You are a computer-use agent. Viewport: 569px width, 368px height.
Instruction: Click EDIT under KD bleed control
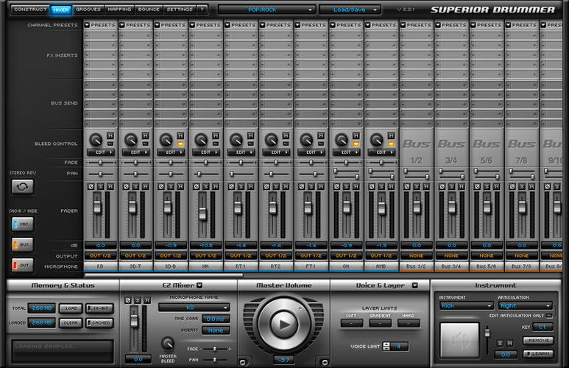click(x=101, y=152)
